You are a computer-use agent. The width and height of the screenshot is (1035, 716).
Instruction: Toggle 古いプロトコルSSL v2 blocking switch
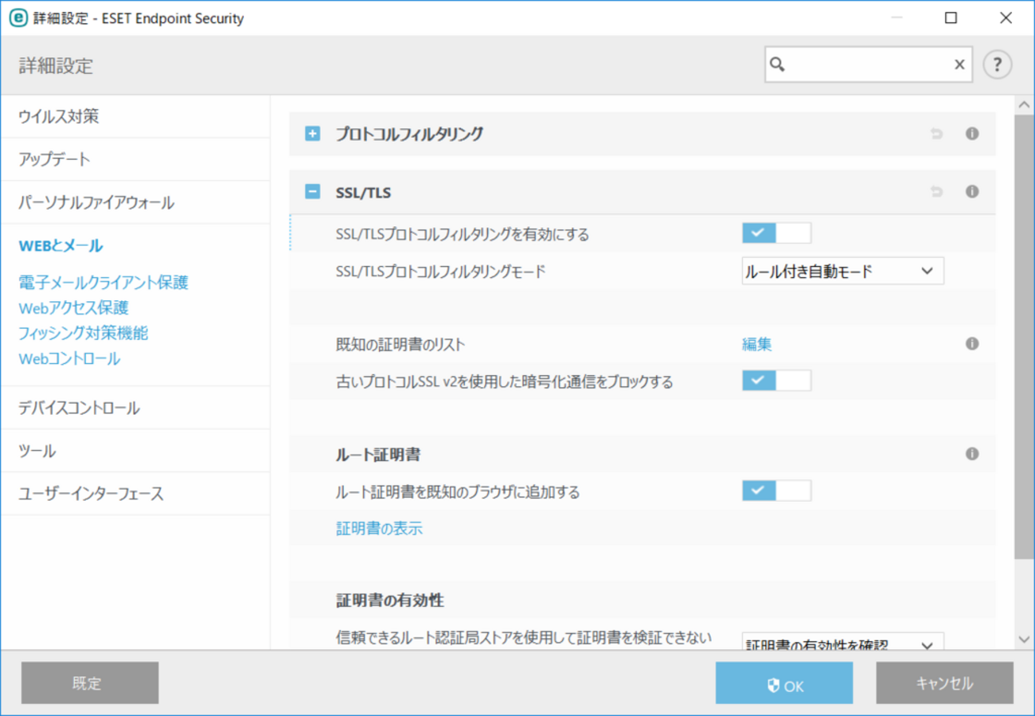(x=776, y=381)
